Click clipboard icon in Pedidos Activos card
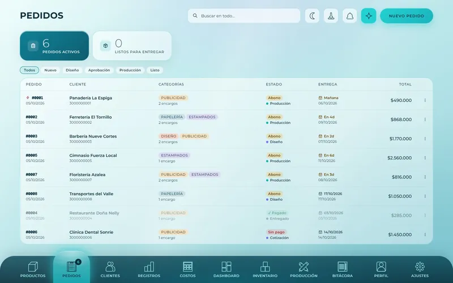 [33, 46]
